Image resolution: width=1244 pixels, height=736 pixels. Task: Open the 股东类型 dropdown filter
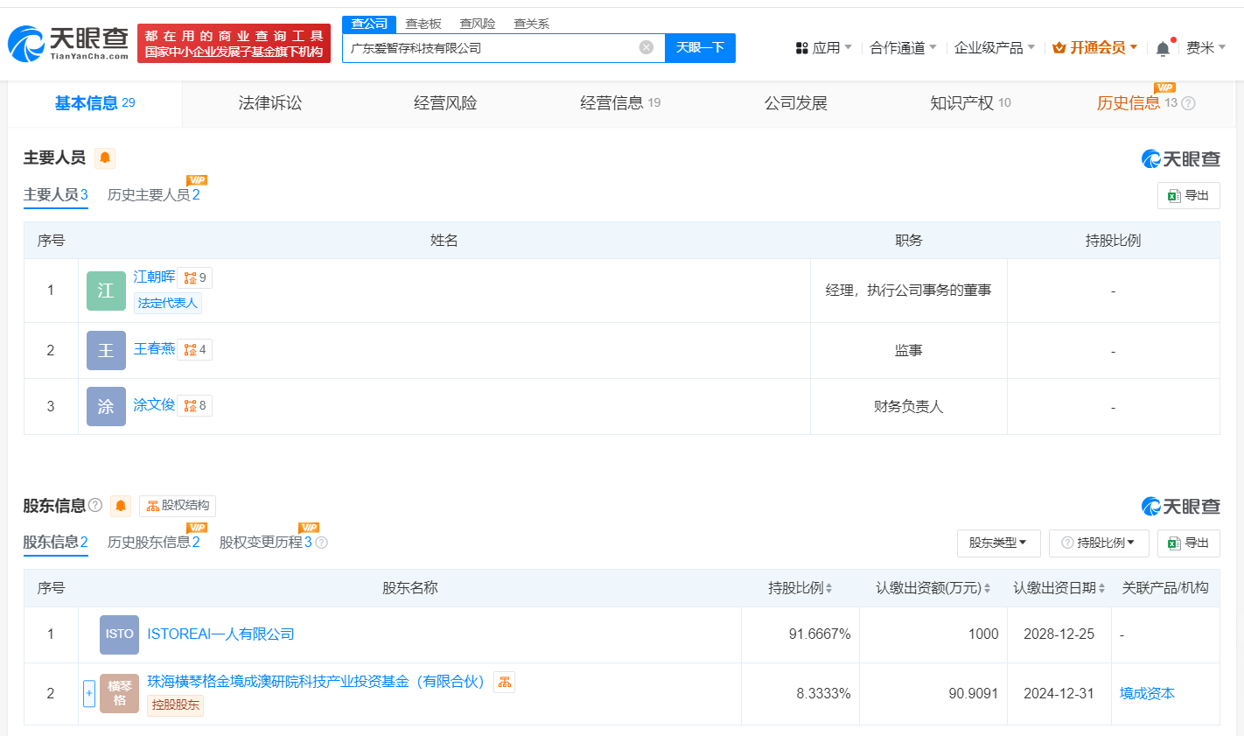click(x=998, y=543)
